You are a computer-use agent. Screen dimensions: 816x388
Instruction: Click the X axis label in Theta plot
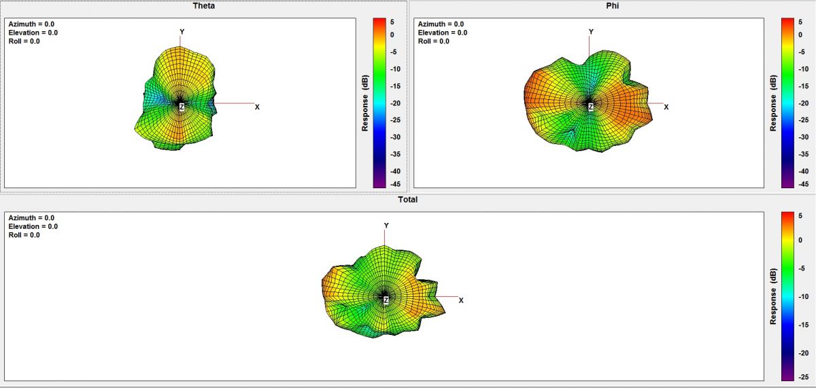pyautogui.click(x=257, y=107)
